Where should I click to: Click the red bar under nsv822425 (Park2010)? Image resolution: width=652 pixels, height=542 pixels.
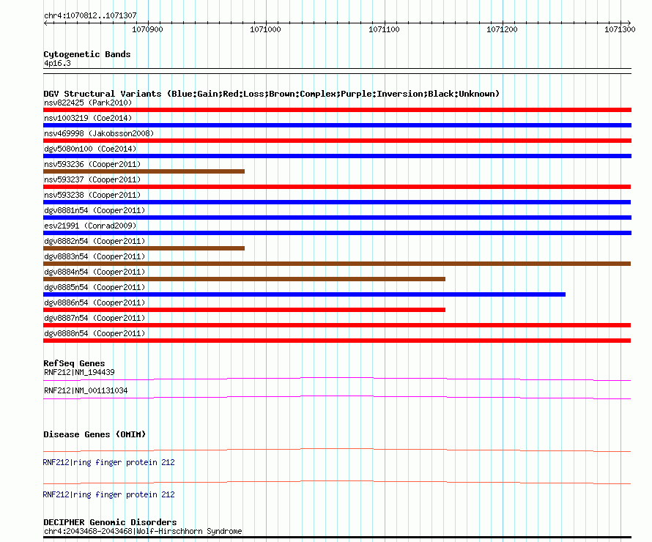[x=337, y=110]
